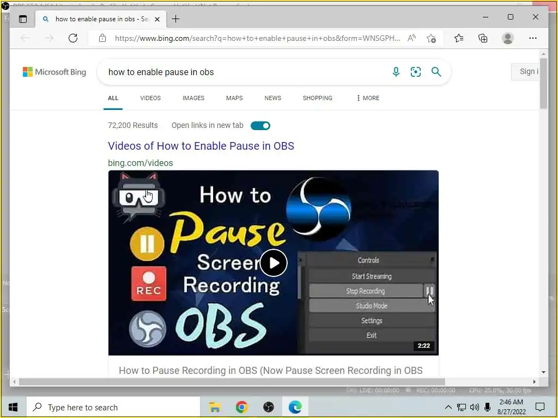
Task: Search using an image icon
Action: pyautogui.click(x=416, y=72)
